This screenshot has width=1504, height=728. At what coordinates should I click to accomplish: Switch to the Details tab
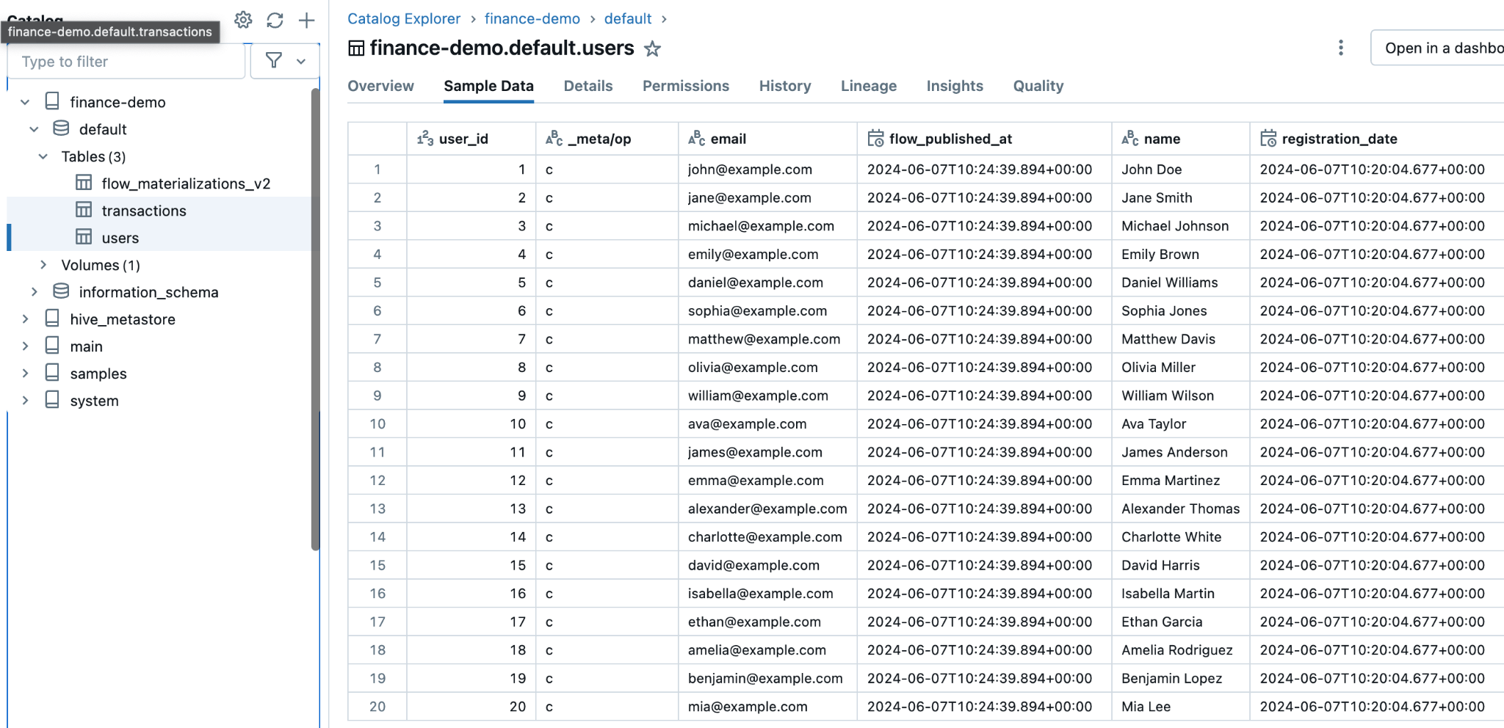(588, 86)
